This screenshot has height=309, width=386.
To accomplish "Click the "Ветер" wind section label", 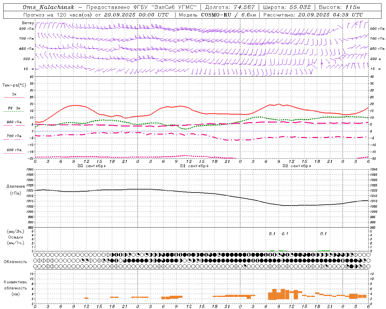I will pos(28,23).
